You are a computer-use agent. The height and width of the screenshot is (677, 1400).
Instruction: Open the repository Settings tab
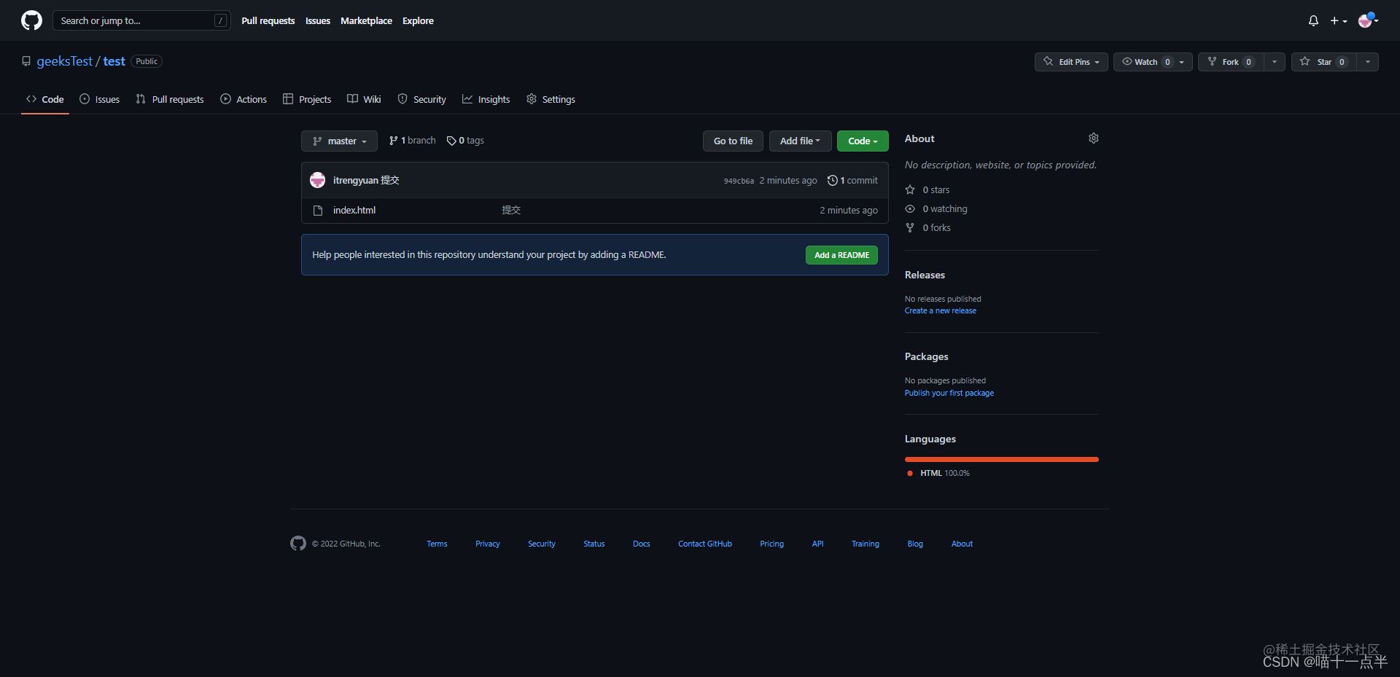551,99
